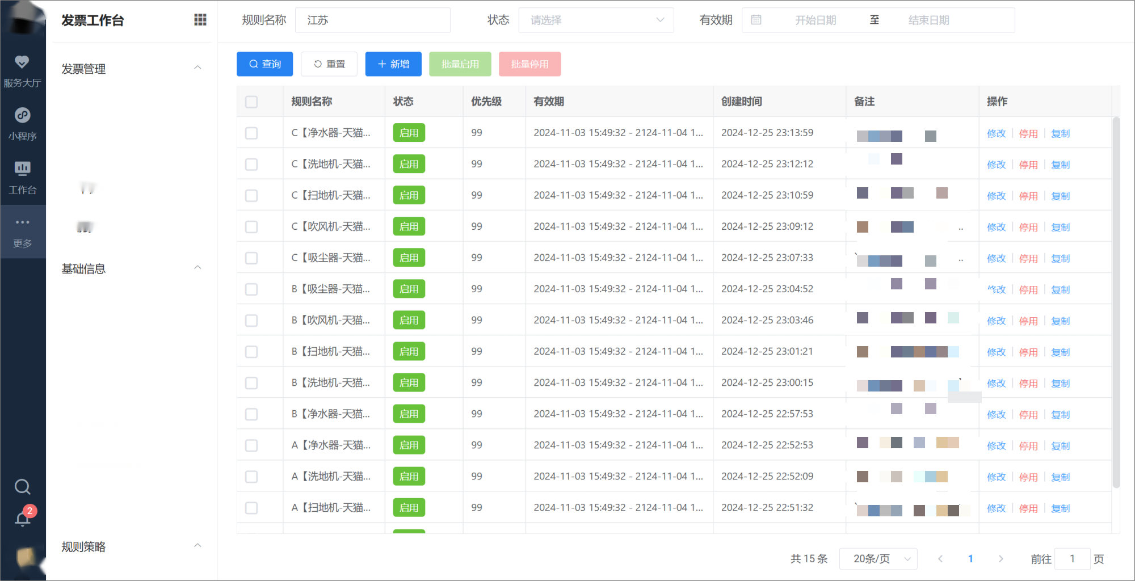Image resolution: width=1135 pixels, height=581 pixels.
Task: Open the sidebar search magnifier icon
Action: [x=22, y=487]
